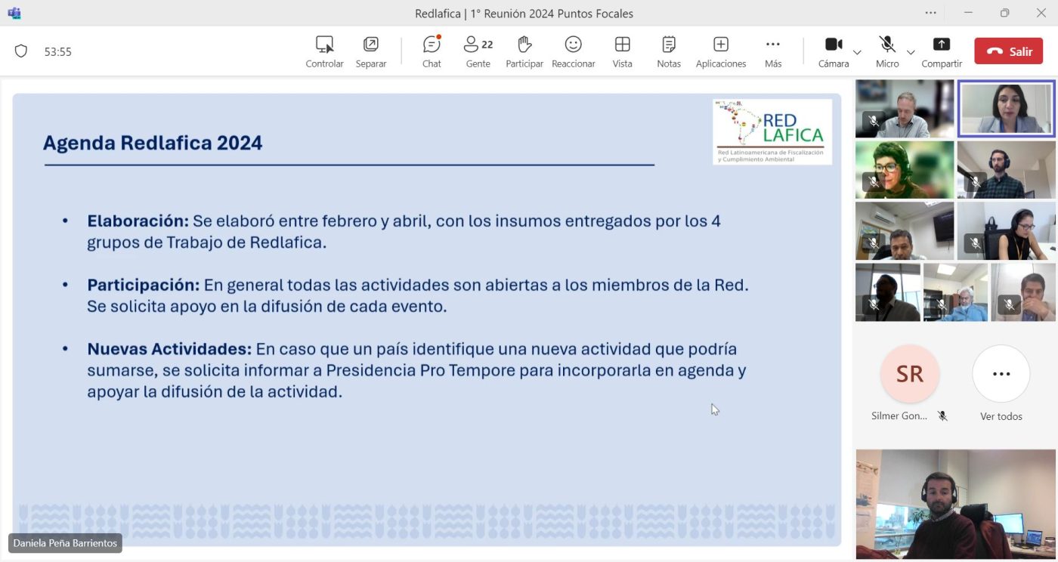Open the Reaccionar emoji menu
The image size is (1058, 562).
pyautogui.click(x=573, y=51)
